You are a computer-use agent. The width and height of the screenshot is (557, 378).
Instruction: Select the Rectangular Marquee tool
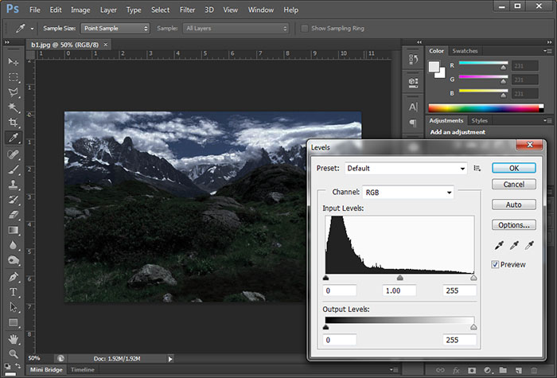(x=14, y=77)
